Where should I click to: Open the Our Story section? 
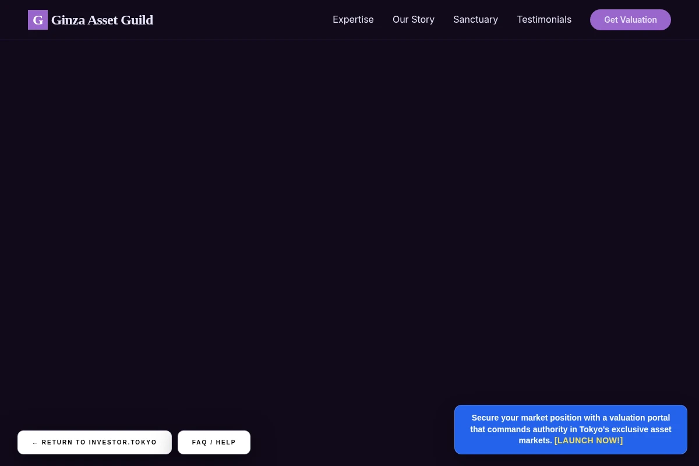tap(414, 20)
